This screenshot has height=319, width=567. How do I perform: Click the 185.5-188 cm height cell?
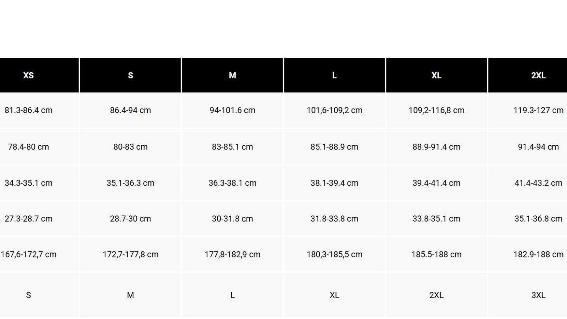point(436,254)
